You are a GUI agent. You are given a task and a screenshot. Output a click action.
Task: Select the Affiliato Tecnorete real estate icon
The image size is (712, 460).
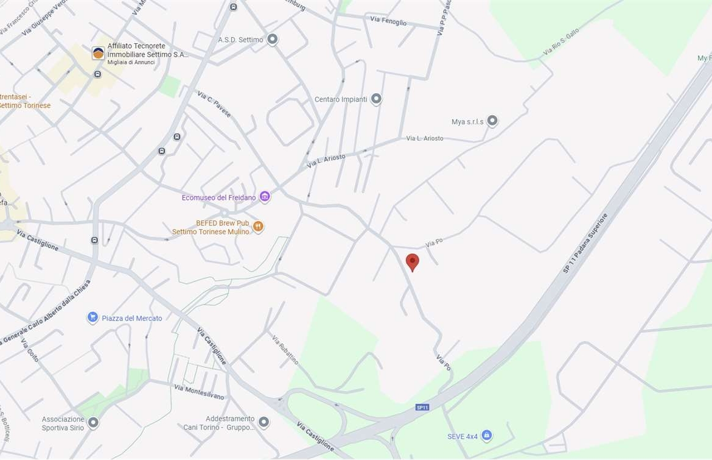coord(98,53)
